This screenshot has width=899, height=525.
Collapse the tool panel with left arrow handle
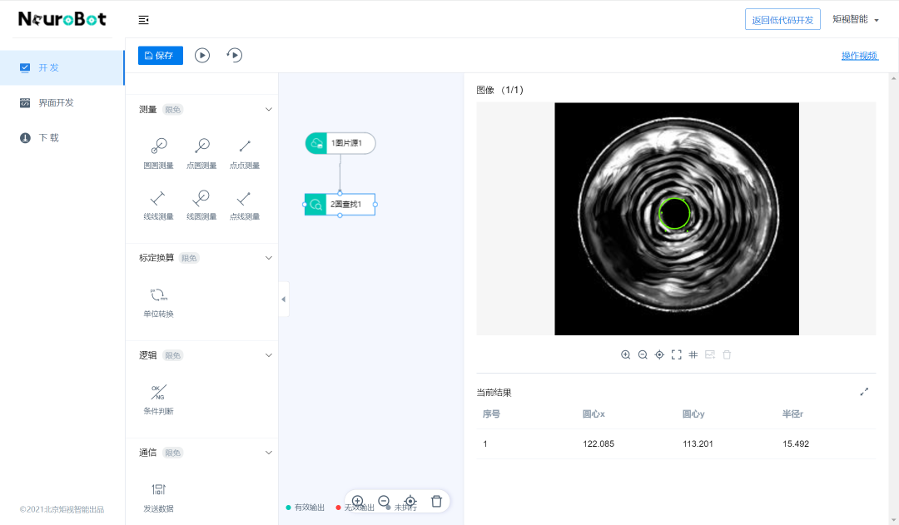tap(283, 299)
